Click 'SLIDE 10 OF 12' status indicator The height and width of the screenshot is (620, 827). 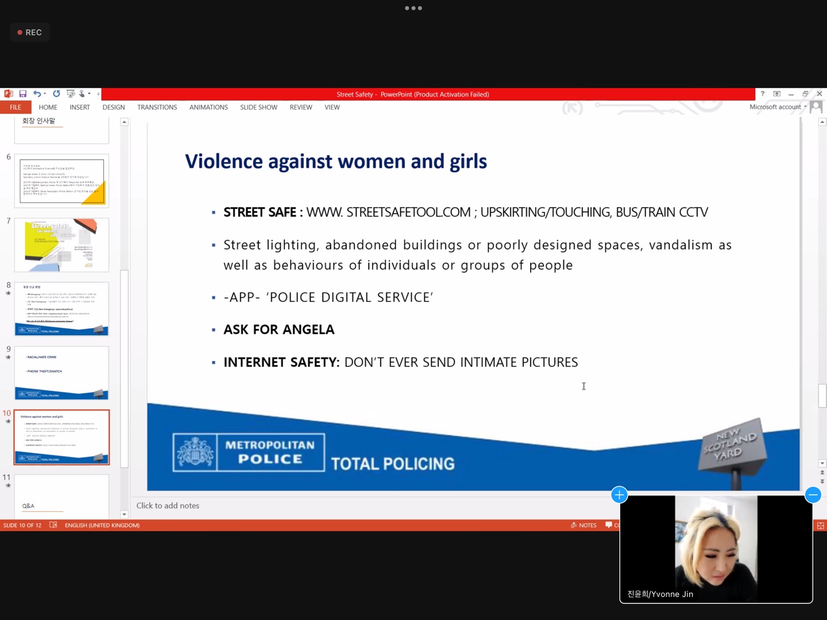[22, 525]
